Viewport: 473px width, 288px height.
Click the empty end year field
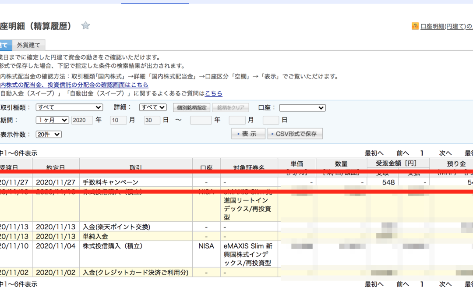[201, 120]
